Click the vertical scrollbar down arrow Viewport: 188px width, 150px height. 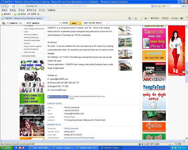pyautogui.click(x=187, y=138)
